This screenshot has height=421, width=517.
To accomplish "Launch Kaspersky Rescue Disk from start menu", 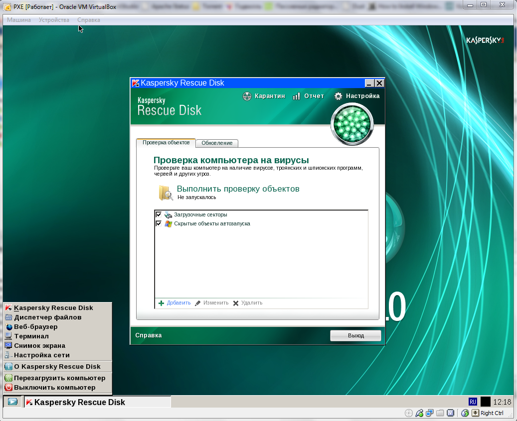I will 58,308.
